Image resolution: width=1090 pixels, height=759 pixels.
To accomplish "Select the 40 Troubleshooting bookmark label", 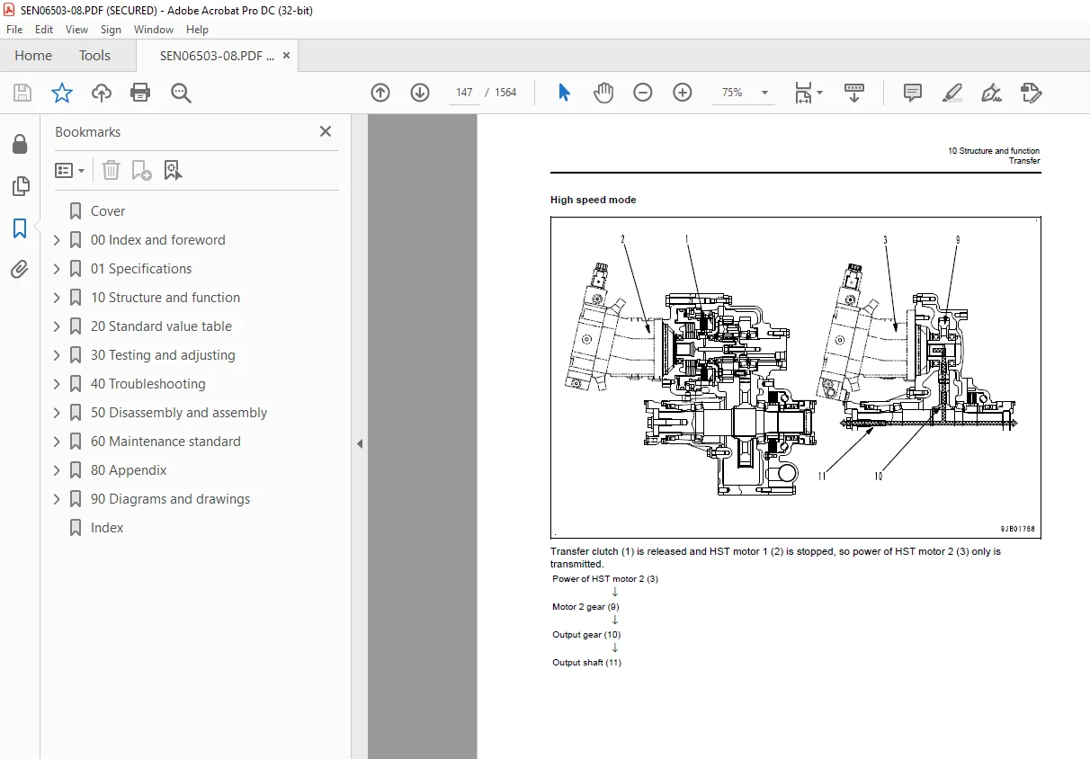I will (x=148, y=384).
